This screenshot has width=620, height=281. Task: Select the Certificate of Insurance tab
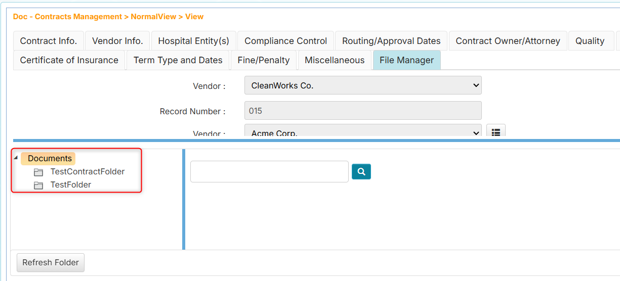[x=69, y=60]
